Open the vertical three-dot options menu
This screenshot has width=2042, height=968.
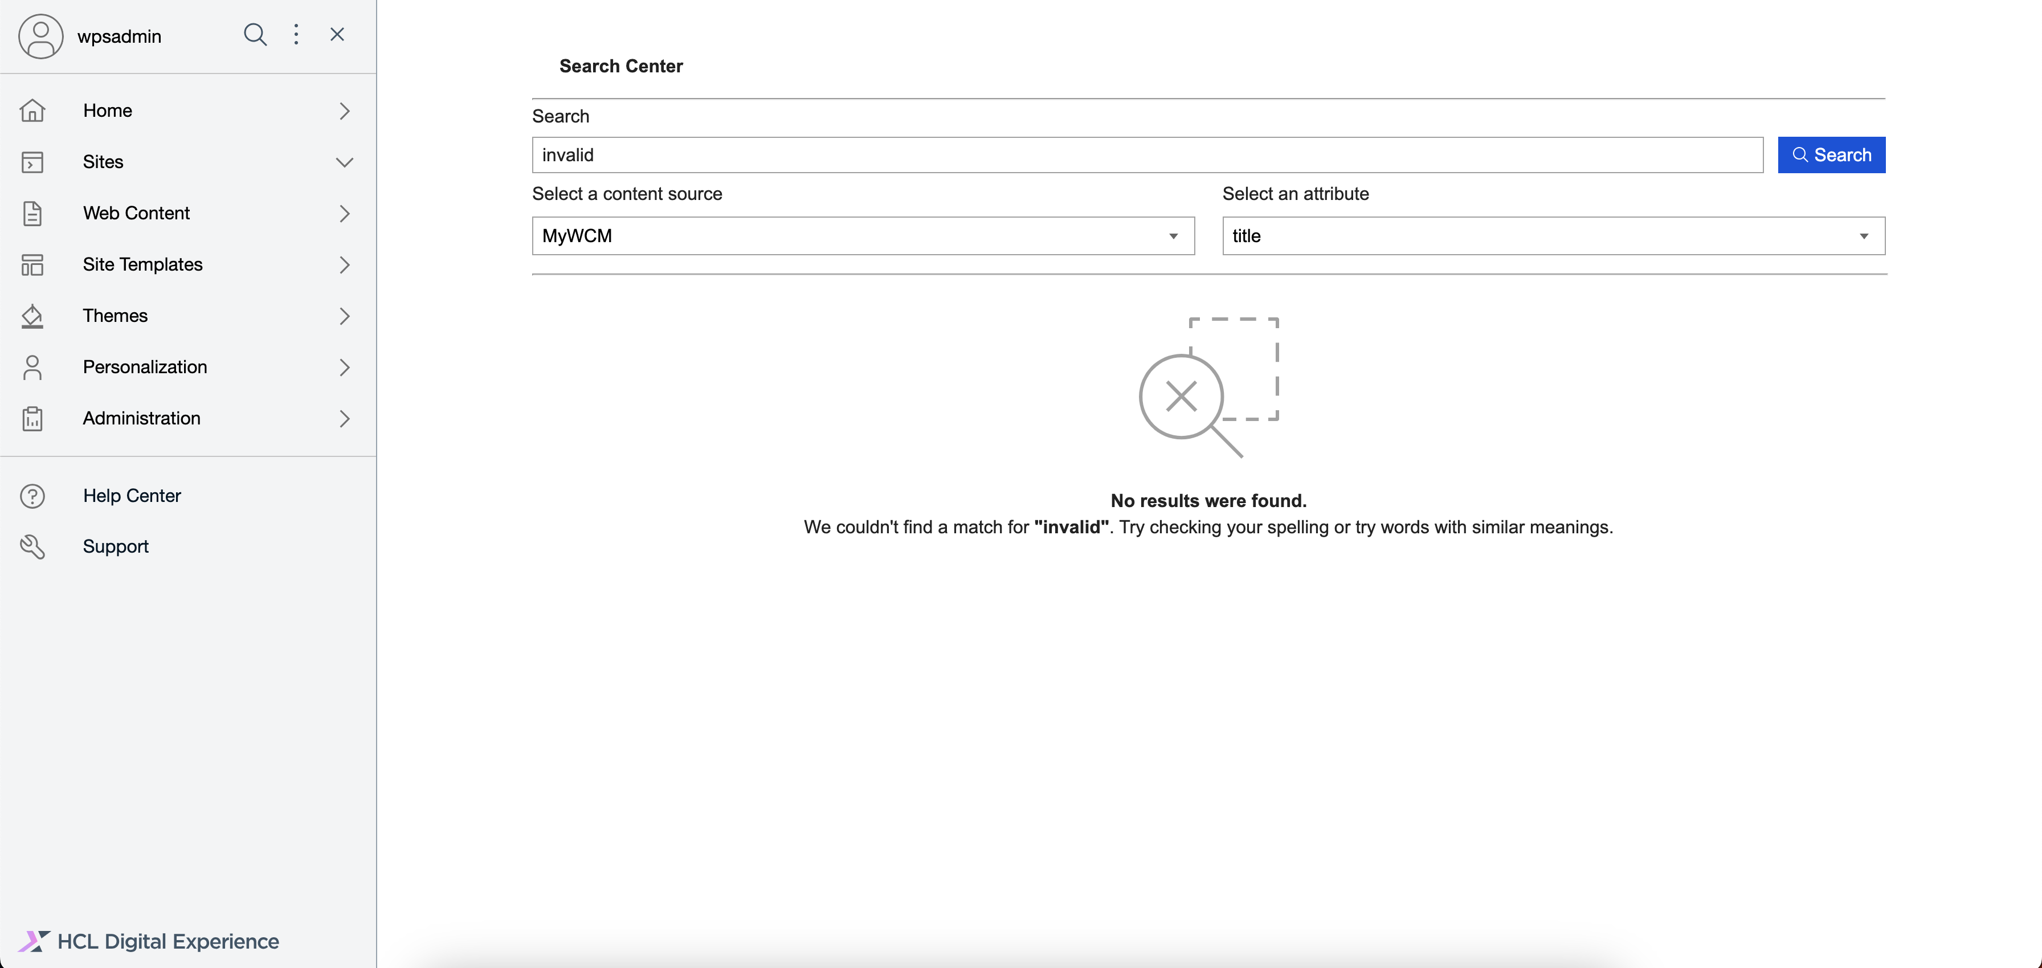296,34
